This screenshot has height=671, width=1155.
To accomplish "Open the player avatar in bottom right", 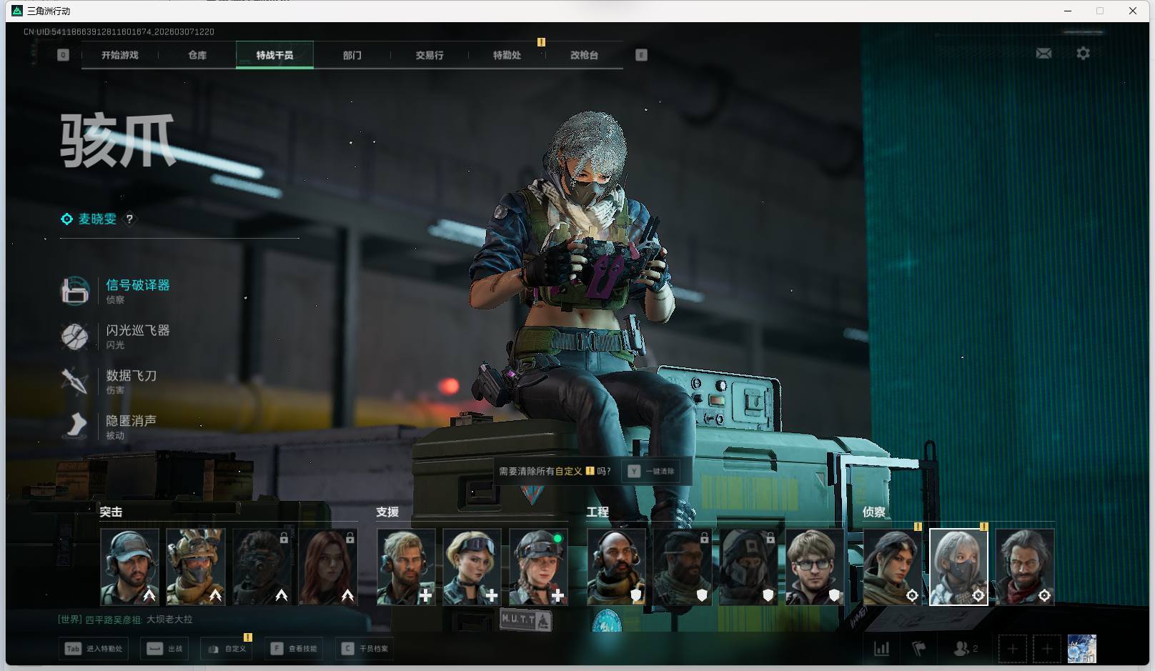I will pyautogui.click(x=1081, y=649).
